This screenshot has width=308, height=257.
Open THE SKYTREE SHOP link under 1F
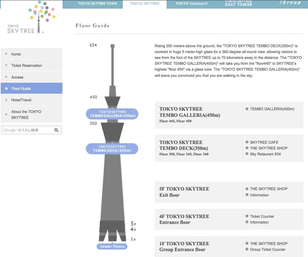pyautogui.click(x=269, y=244)
